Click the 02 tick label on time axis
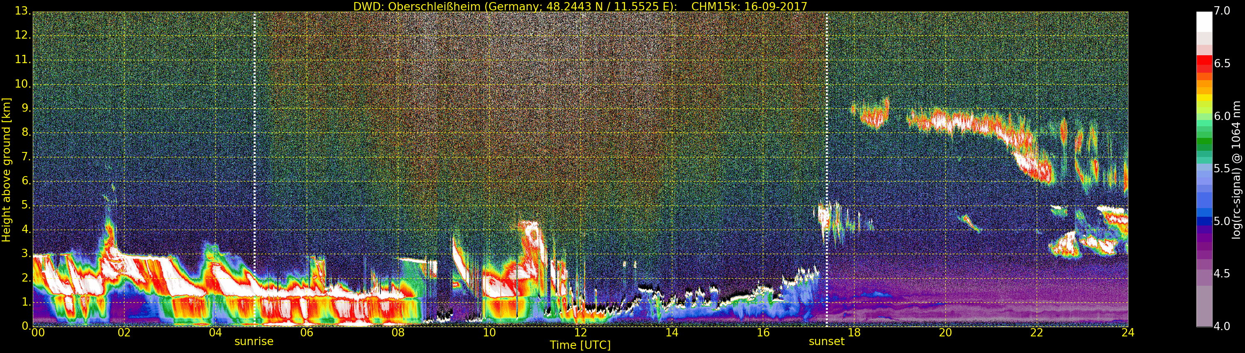This screenshot has height=353, width=1245. click(124, 332)
